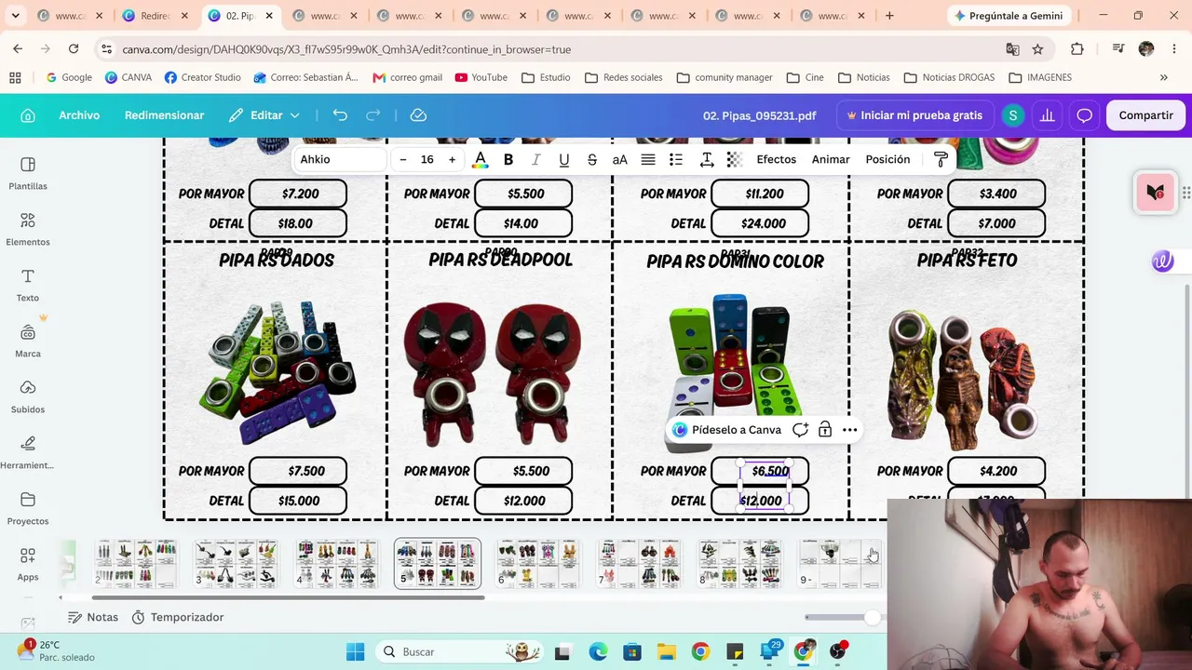Select page 2 thumbnail
This screenshot has width=1192, height=670.
pos(136,564)
